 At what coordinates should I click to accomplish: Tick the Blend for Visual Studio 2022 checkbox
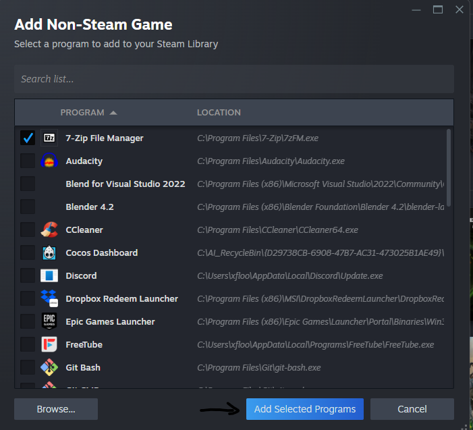coord(28,184)
